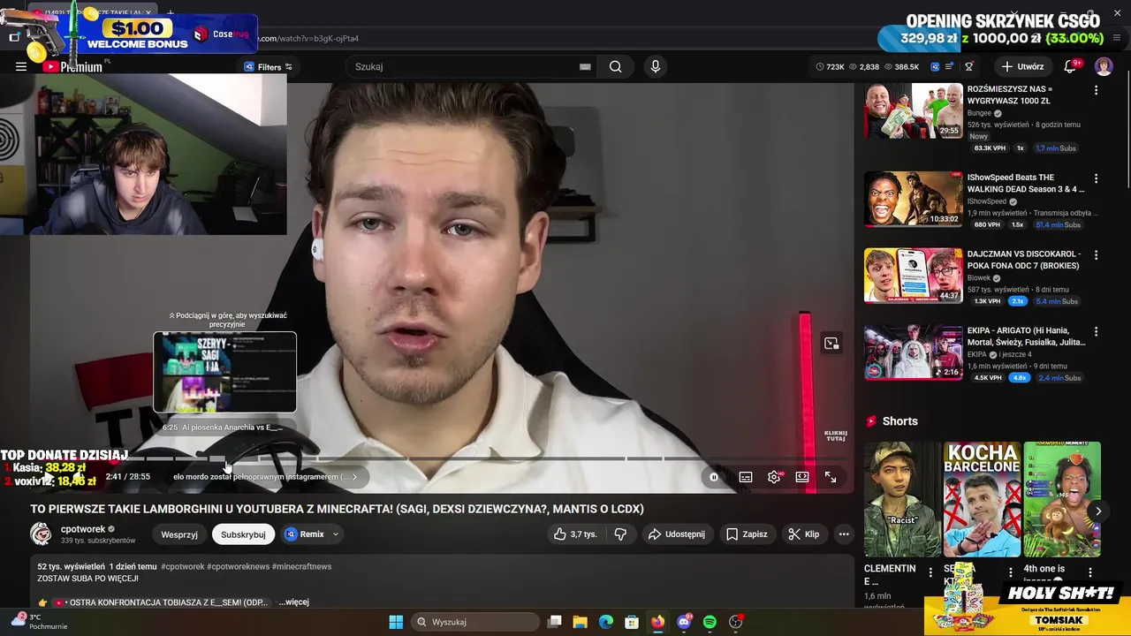This screenshot has width=1131, height=636.
Task: Open File Explorer from taskbar
Action: [x=580, y=622]
